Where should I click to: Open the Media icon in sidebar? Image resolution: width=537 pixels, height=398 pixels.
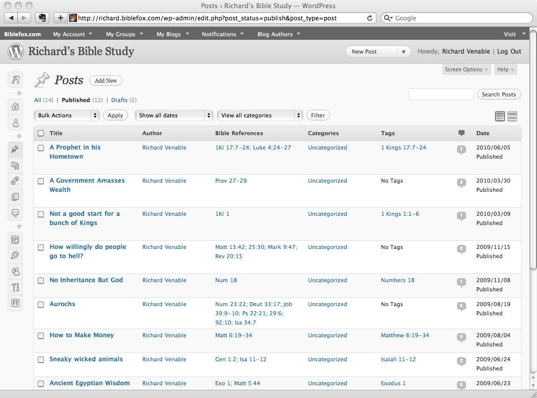15,165
